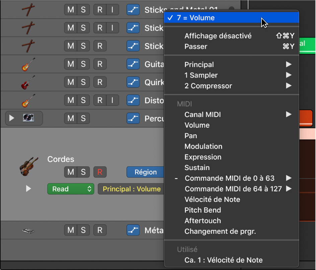The height and width of the screenshot is (270, 316).
Task: Click the guitar icon on the Disto track
Action: click(x=28, y=100)
